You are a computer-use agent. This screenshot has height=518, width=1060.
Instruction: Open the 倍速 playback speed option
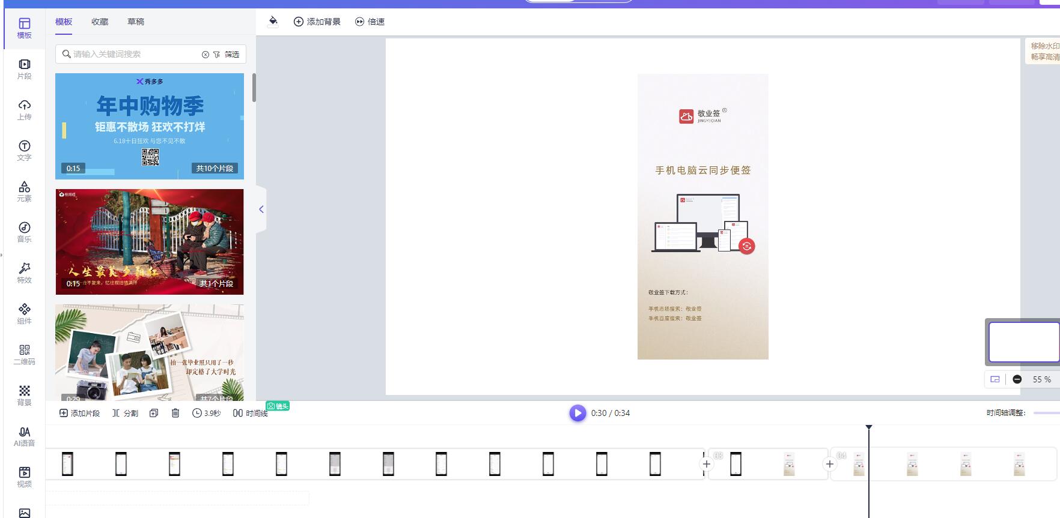click(x=370, y=22)
